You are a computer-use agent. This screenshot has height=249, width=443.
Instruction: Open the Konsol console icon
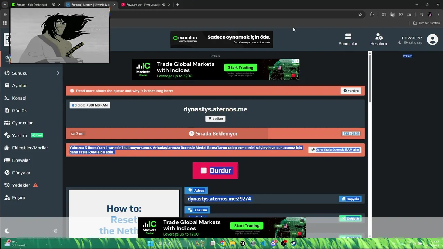tap(7, 98)
